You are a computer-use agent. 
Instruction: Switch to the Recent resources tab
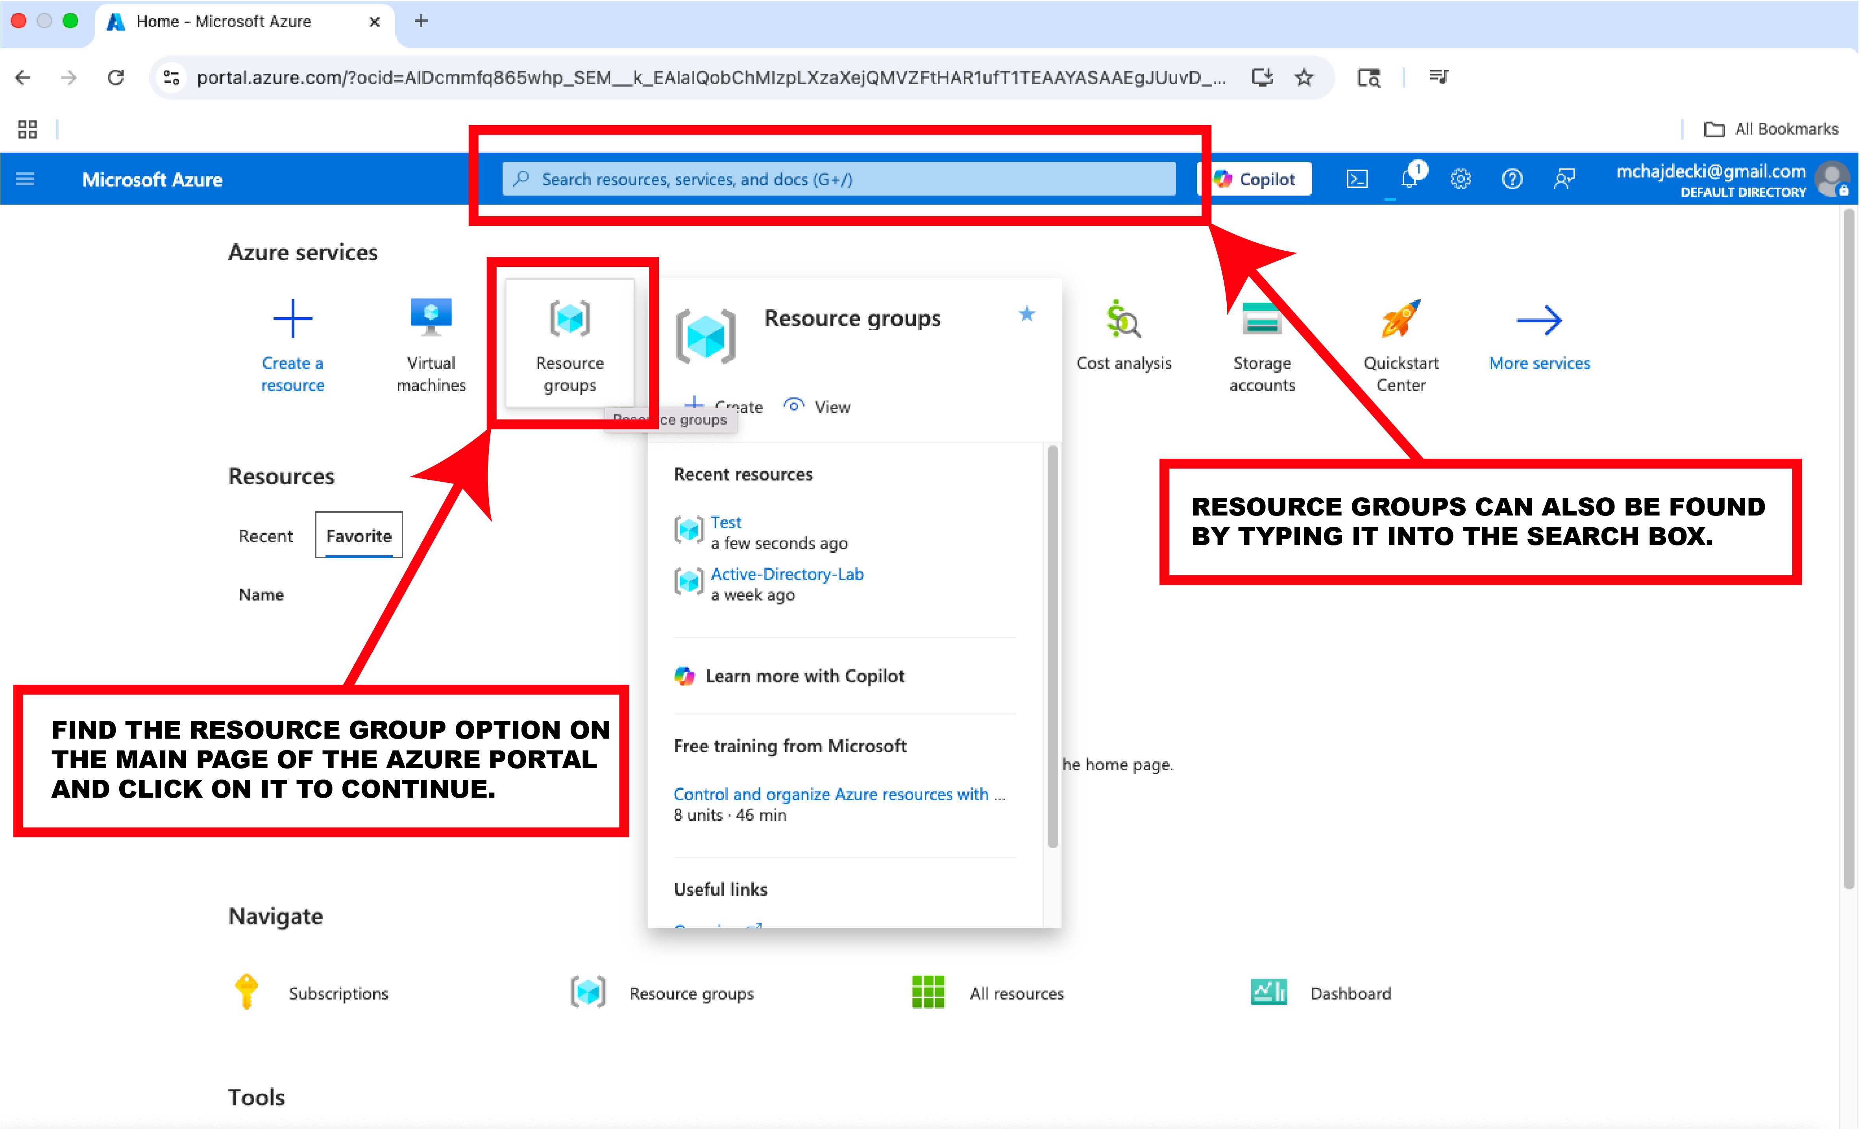265,536
